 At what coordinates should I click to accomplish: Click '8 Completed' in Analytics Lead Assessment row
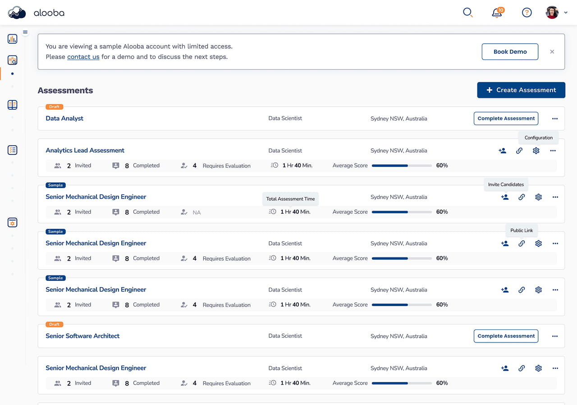136,166
